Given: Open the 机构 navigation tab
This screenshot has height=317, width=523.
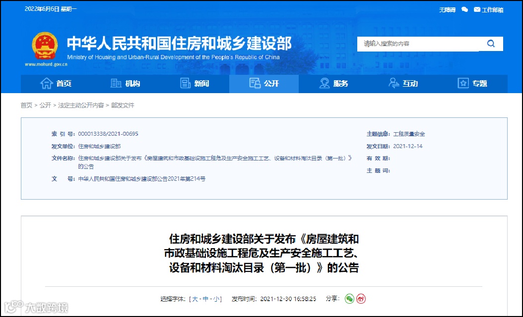Looking at the screenshot, I should pos(125,84).
